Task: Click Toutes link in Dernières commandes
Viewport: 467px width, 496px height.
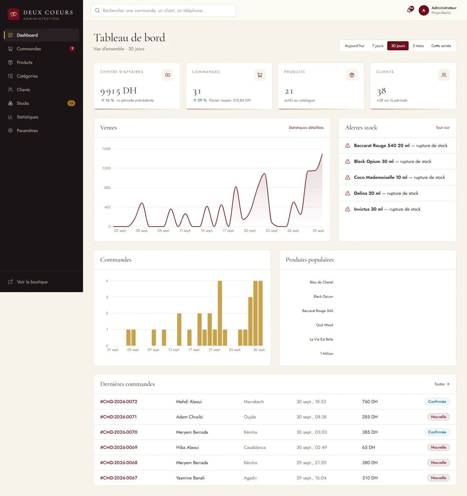Action: pyautogui.click(x=442, y=384)
